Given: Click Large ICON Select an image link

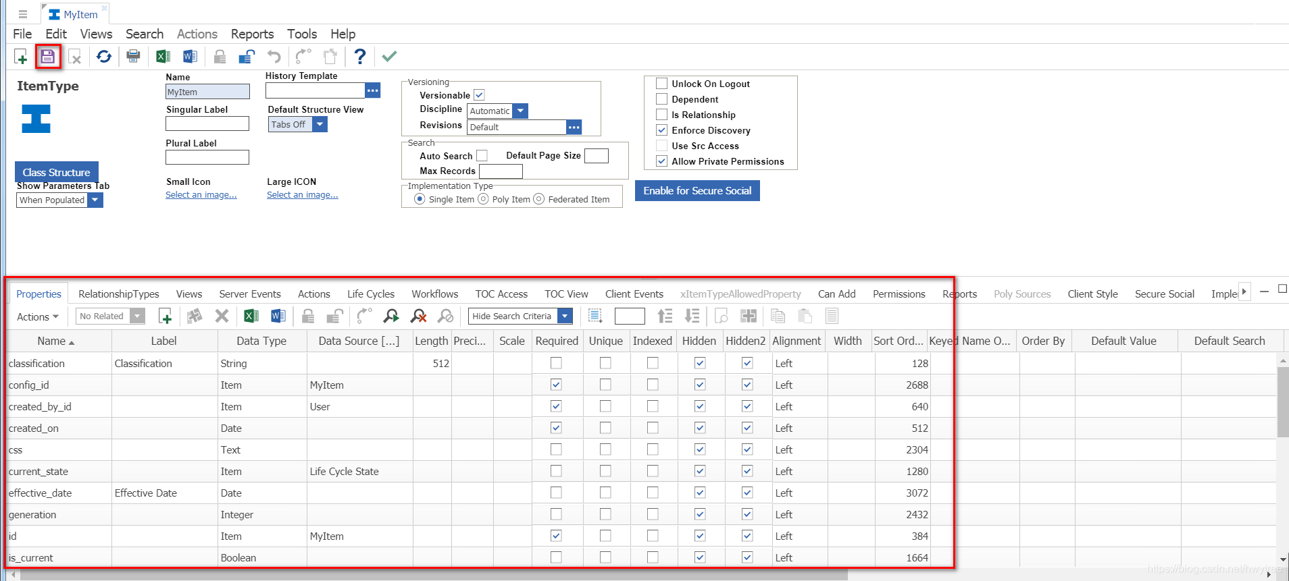Looking at the screenshot, I should (303, 195).
